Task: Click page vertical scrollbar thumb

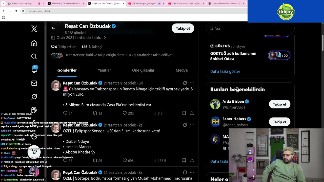Action: (x=323, y=42)
